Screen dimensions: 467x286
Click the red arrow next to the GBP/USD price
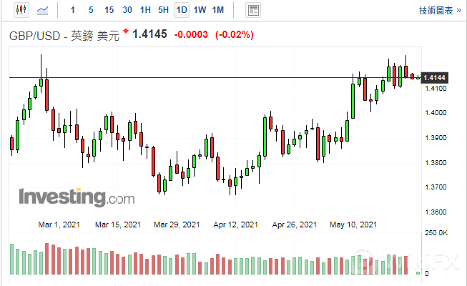[127, 32]
